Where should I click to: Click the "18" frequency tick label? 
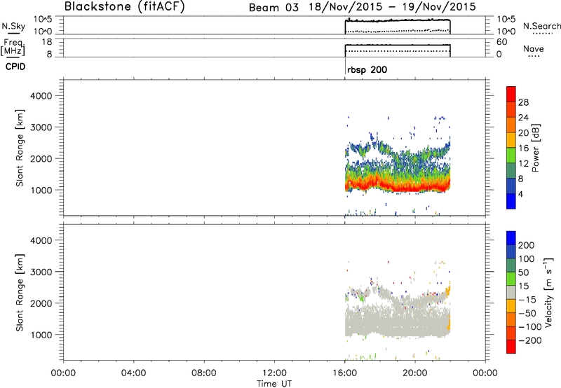pyautogui.click(x=47, y=42)
